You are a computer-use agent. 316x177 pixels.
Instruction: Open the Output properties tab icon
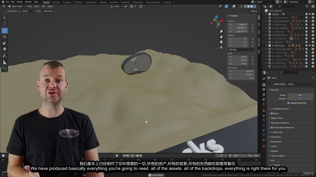click(264, 90)
